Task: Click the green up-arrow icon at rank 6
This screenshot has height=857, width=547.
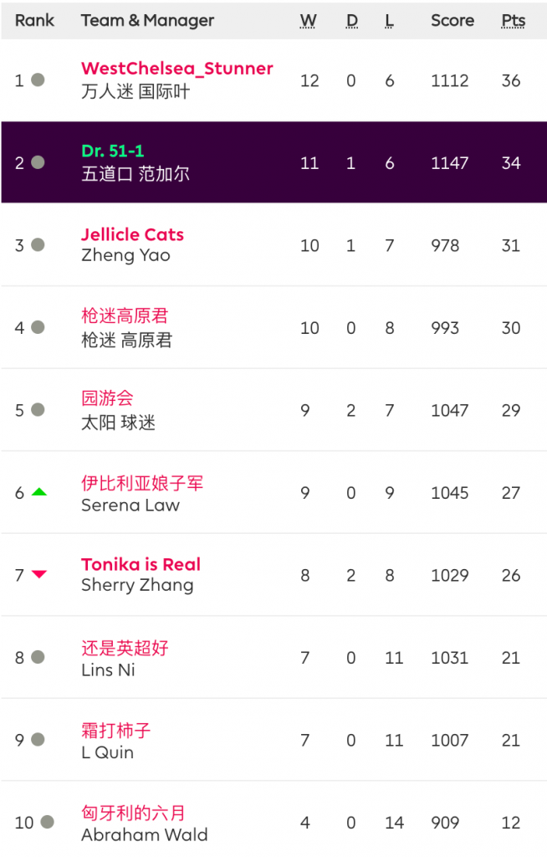Action: pos(38,492)
